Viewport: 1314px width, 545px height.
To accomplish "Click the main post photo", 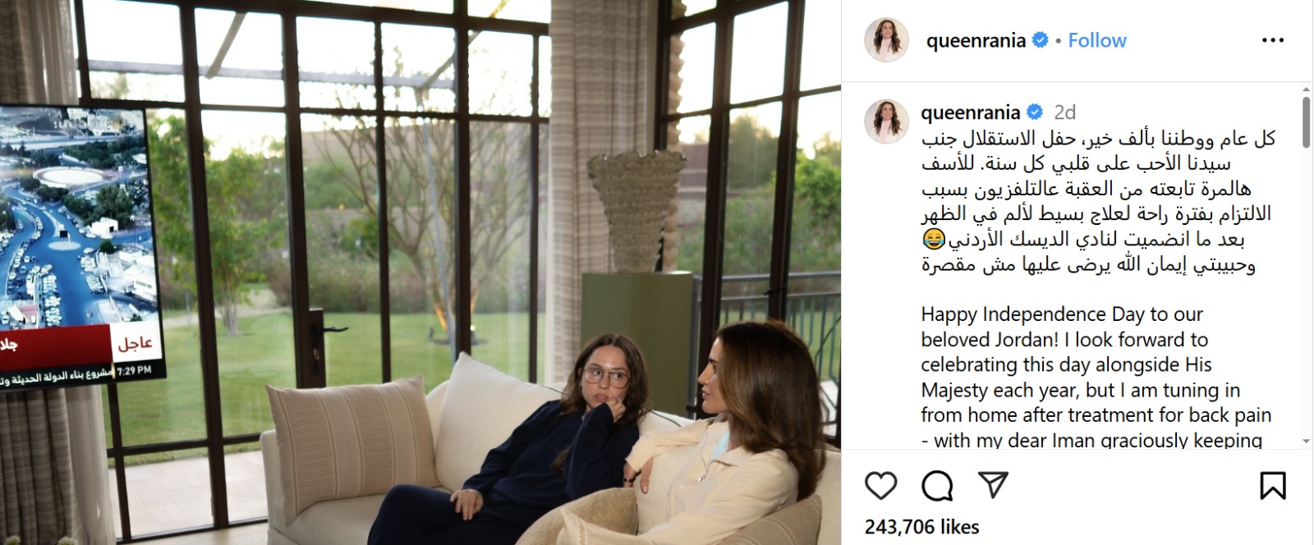I will coord(420,272).
